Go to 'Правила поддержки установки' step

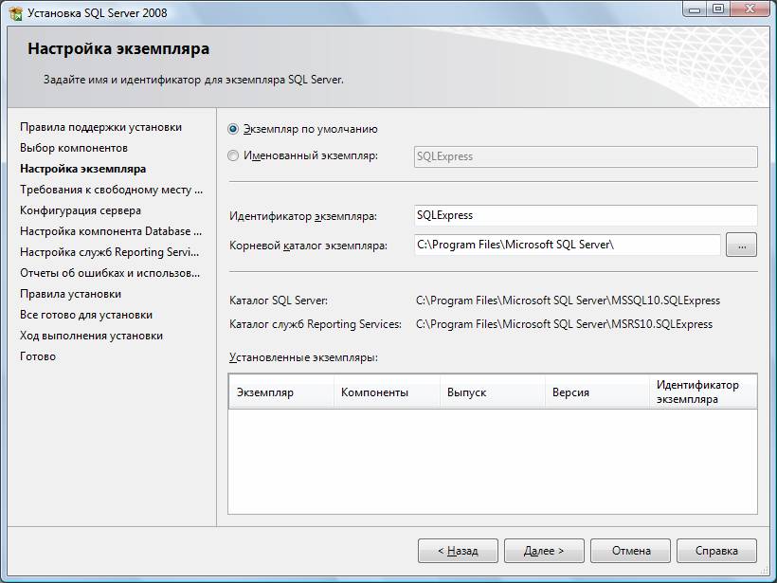click(x=100, y=127)
